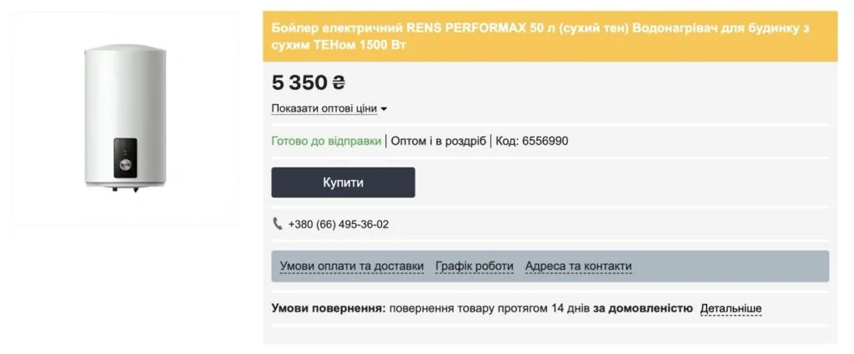Click the text "повернення товару протягом 14 днів"
Screen dimensions: 854x354
point(490,308)
